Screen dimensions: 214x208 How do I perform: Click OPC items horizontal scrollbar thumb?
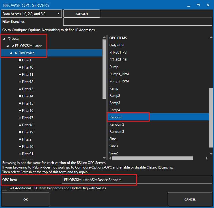[152, 158]
